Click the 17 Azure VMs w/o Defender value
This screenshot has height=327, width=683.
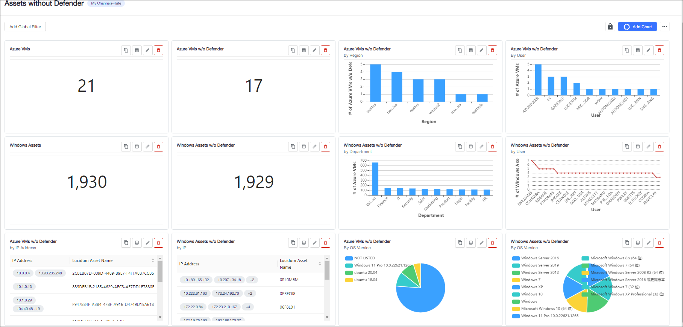[x=254, y=86]
